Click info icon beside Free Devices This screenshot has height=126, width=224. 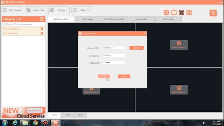pyautogui.click(x=42, y=33)
